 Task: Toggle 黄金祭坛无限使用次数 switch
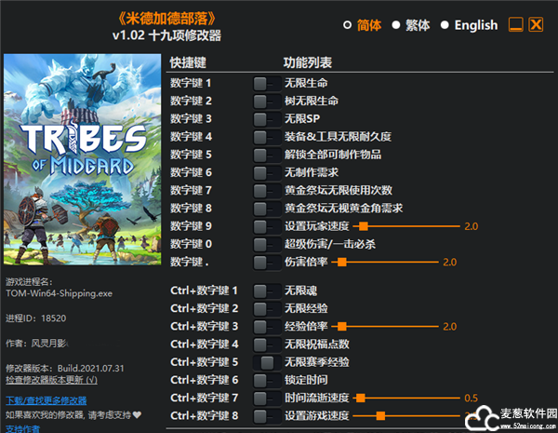pos(267,191)
